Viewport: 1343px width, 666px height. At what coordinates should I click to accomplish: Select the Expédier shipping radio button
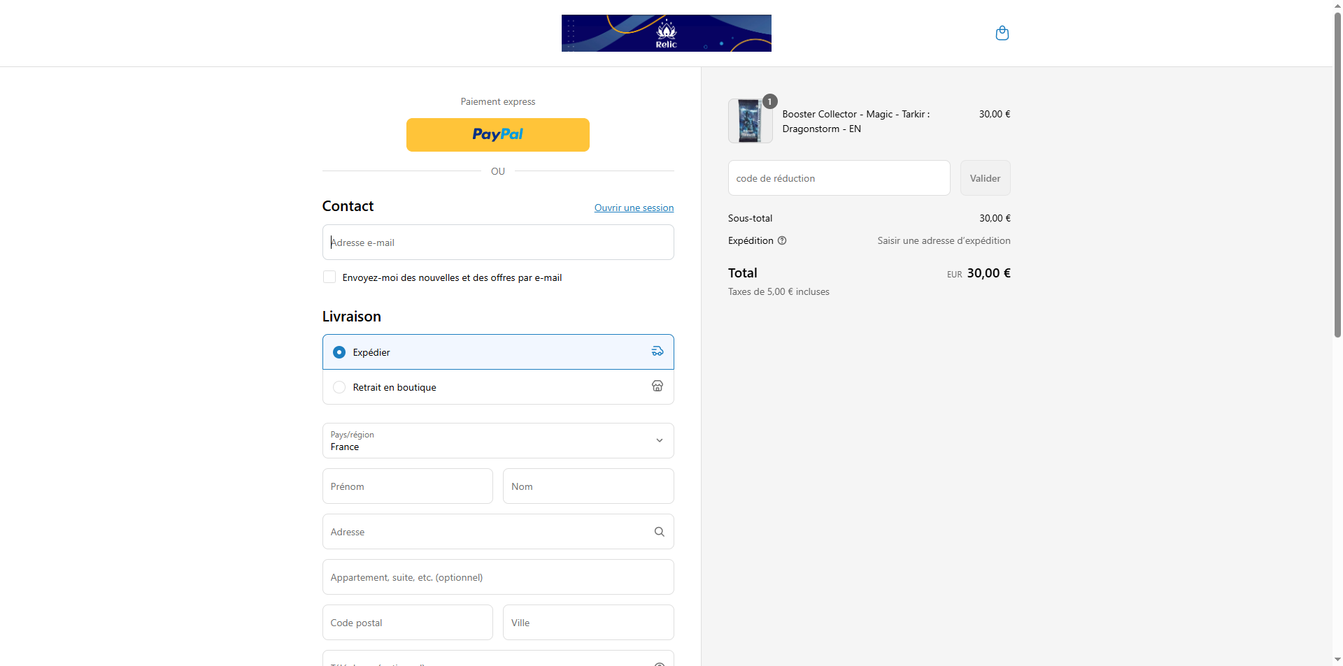[339, 352]
